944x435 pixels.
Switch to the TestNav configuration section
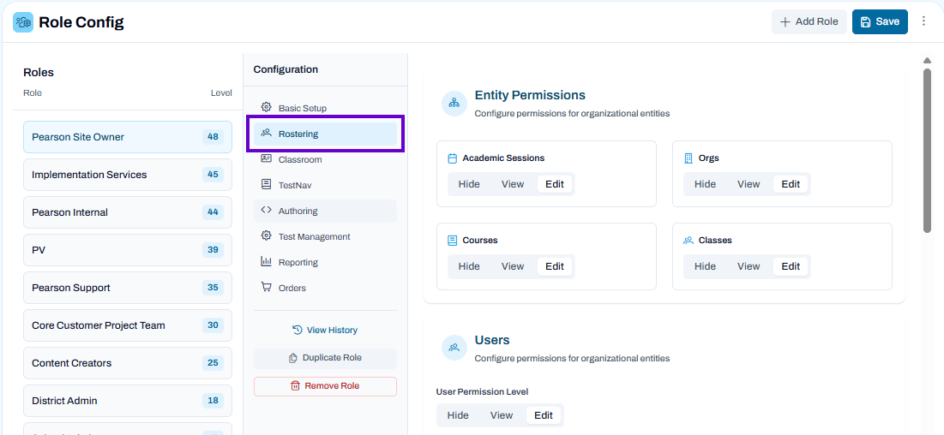[x=325, y=185]
